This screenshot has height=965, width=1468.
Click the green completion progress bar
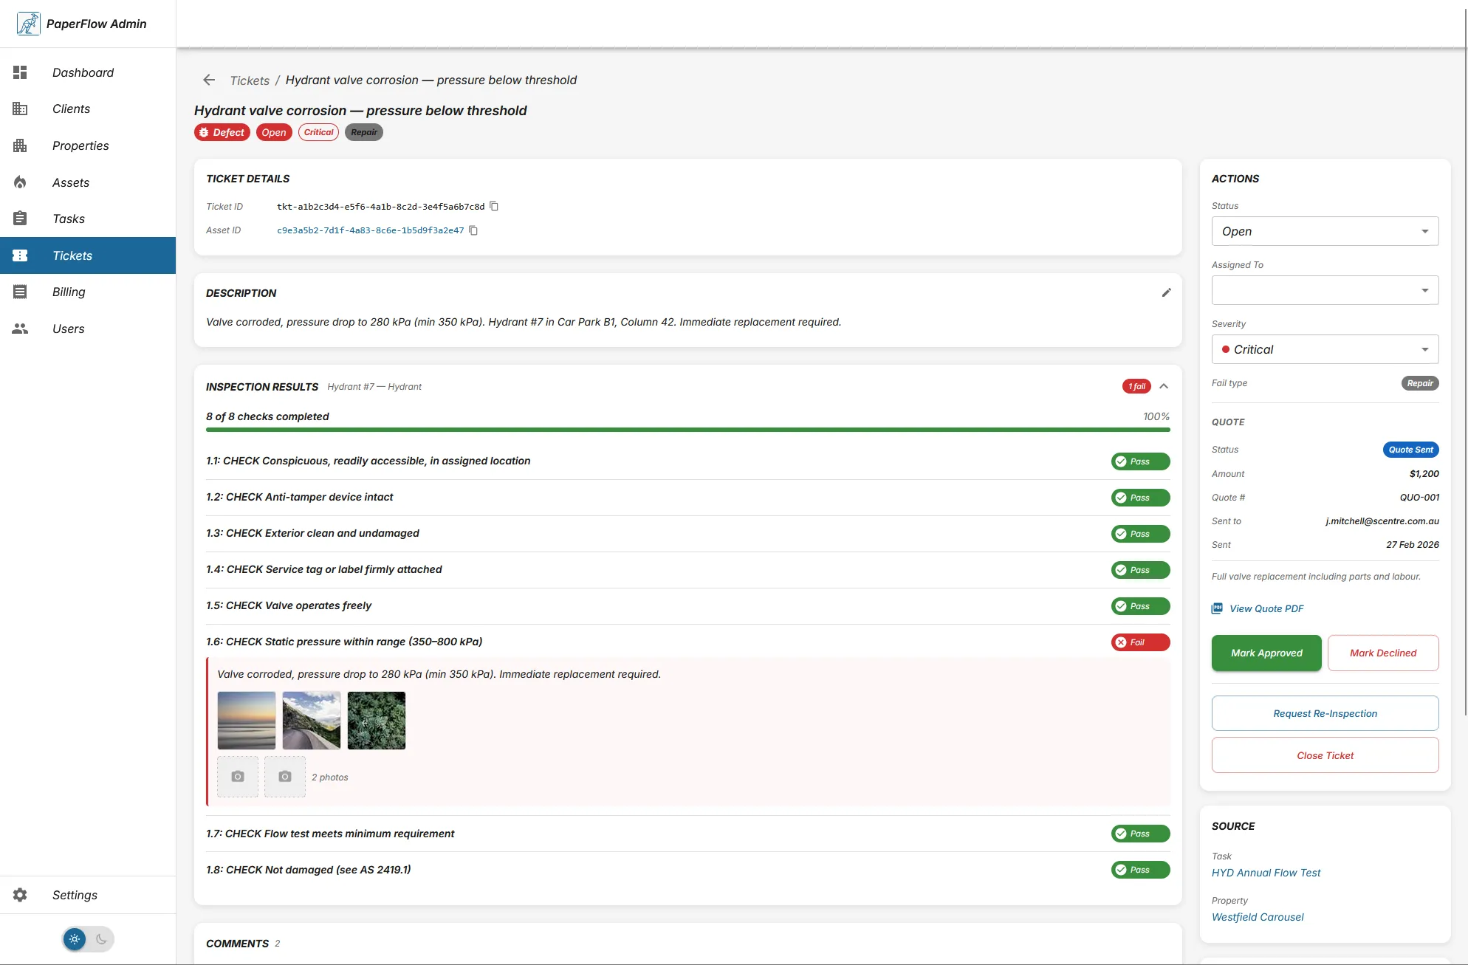click(687, 429)
